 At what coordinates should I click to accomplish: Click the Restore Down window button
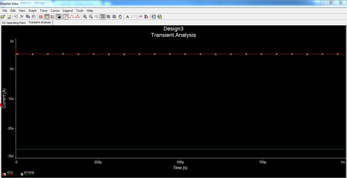[331, 3]
